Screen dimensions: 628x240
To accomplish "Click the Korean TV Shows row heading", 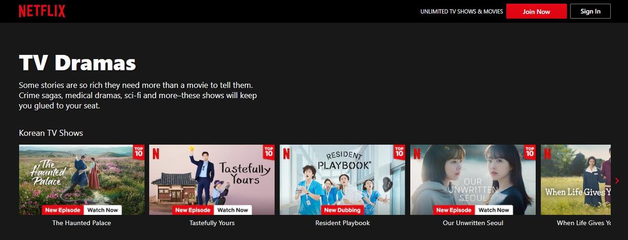I will click(x=51, y=133).
